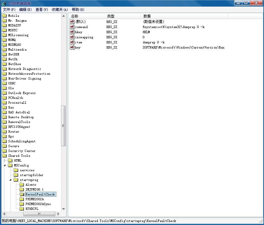Image resolution: width=264 pixels, height=225 pixels.
Task: Open the 查看(V) menu
Action: click(x=42, y=10)
